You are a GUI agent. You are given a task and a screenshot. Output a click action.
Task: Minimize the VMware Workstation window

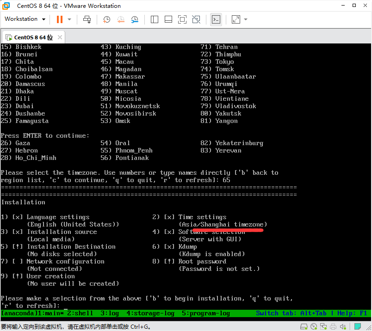pyautogui.click(x=343, y=6)
